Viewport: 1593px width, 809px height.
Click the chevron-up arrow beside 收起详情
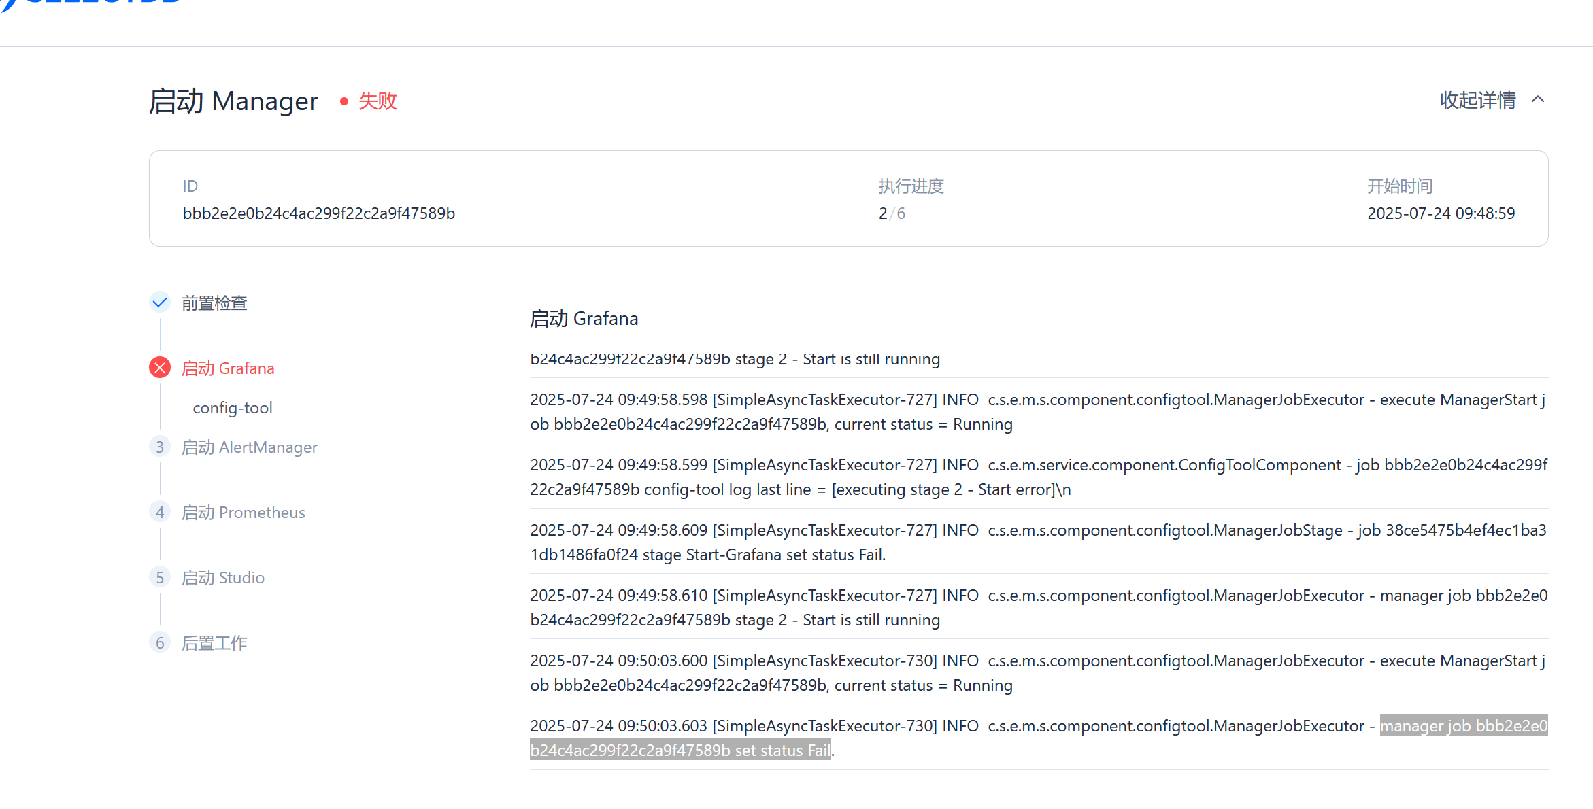point(1538,99)
